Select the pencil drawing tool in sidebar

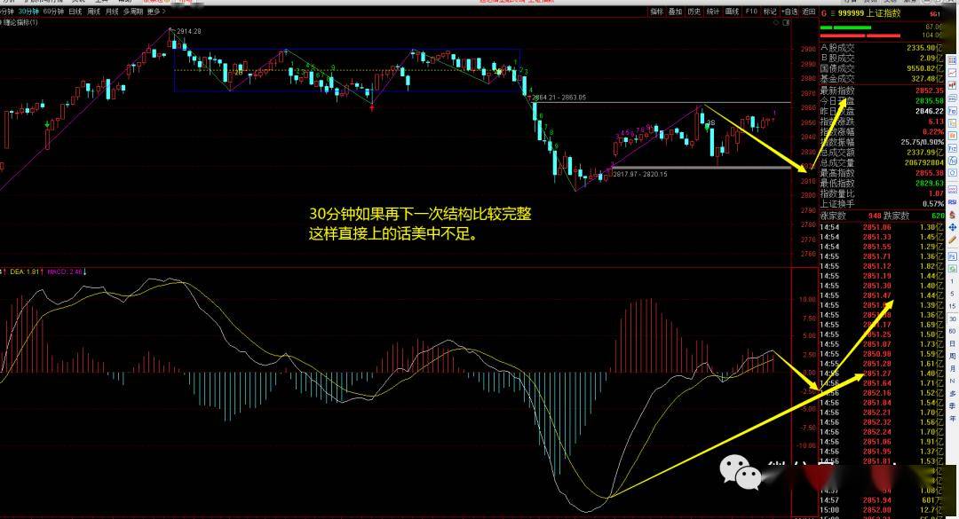[952, 240]
